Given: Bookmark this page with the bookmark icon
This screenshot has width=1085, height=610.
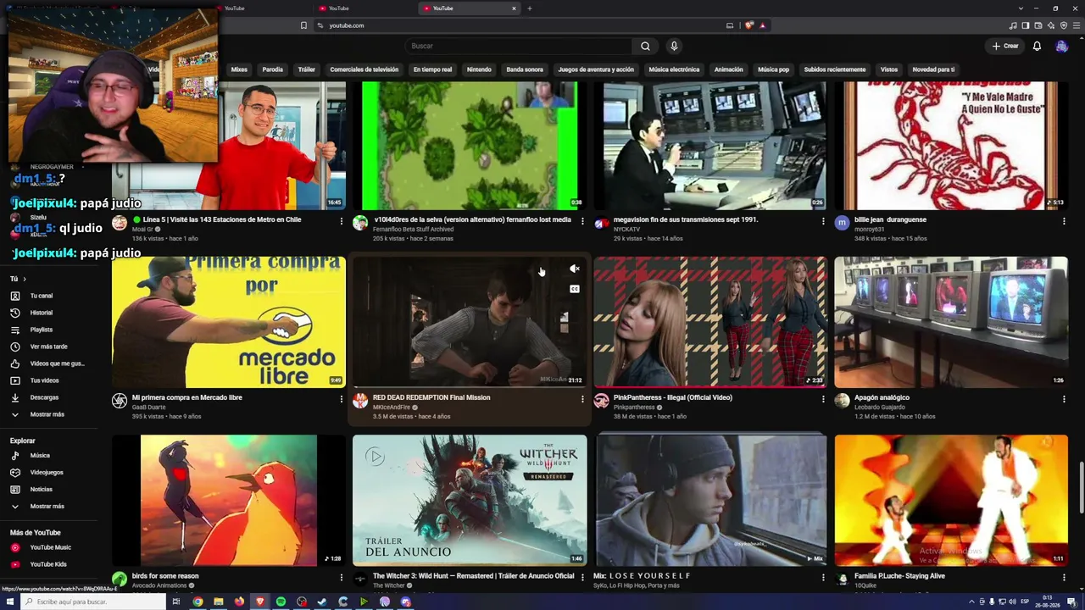Looking at the screenshot, I should [303, 25].
